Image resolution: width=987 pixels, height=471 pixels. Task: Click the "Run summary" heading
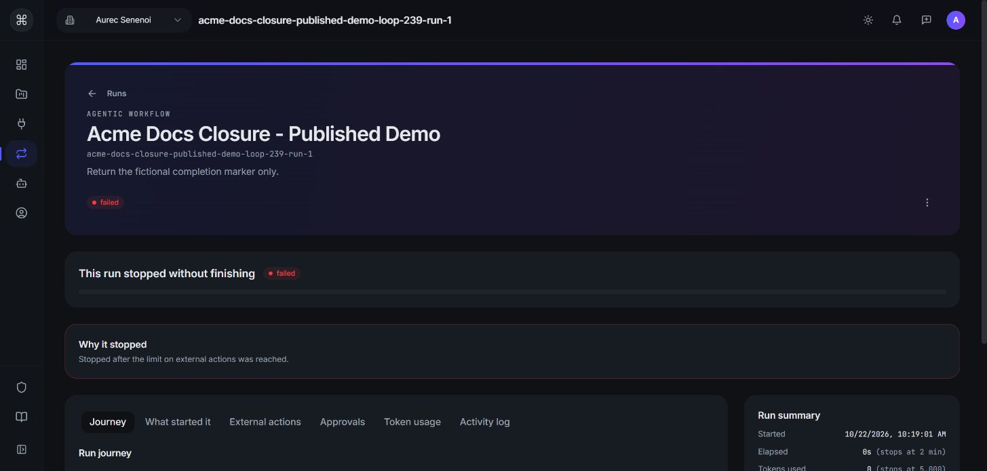click(789, 415)
